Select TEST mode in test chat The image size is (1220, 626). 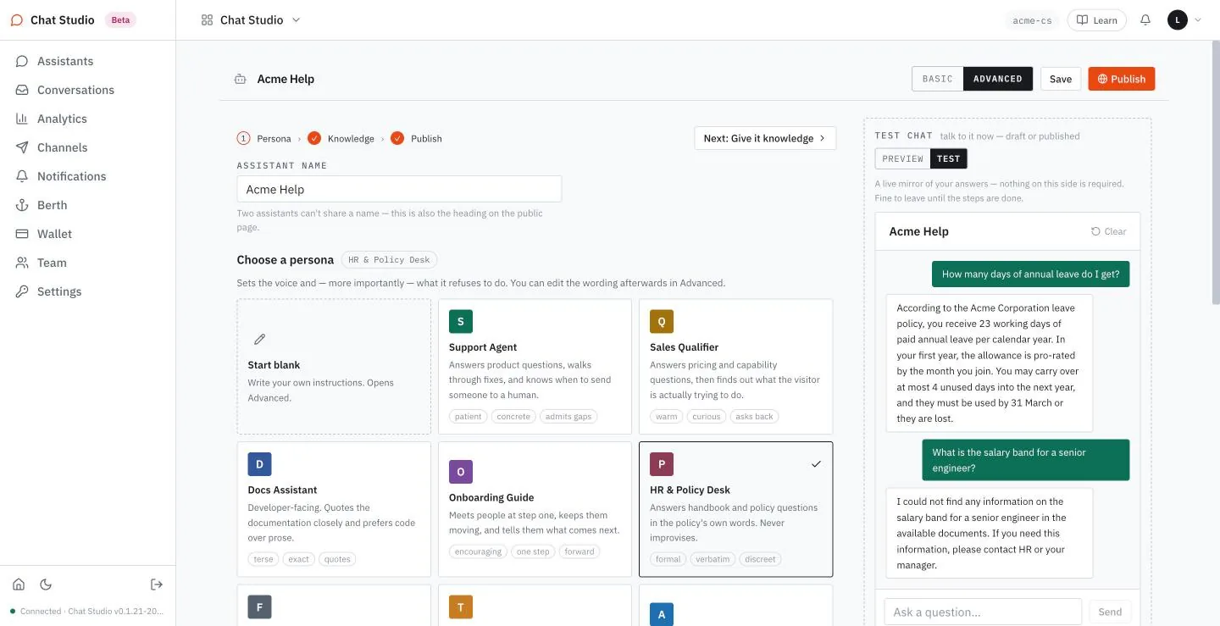coord(949,158)
